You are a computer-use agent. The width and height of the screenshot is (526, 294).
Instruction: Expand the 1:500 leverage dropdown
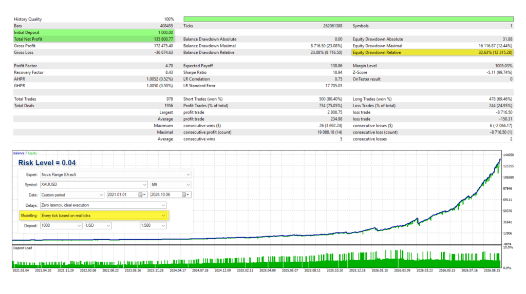[x=163, y=226]
